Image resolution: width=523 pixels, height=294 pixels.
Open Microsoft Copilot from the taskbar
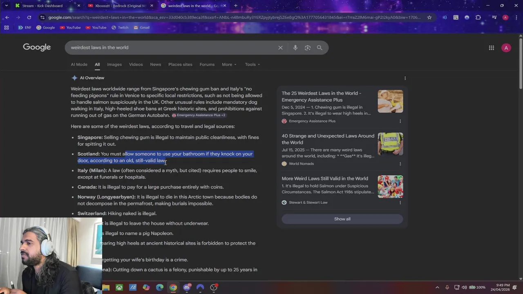pos(146,287)
